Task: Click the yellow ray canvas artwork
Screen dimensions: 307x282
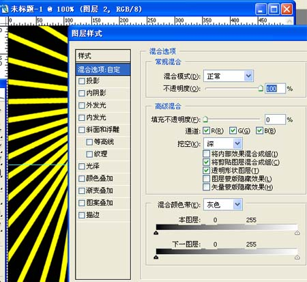Action: tap(38, 154)
